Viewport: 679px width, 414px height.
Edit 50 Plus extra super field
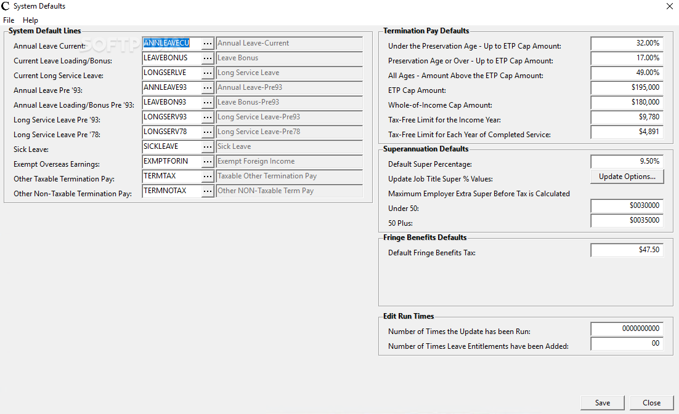(x=627, y=220)
